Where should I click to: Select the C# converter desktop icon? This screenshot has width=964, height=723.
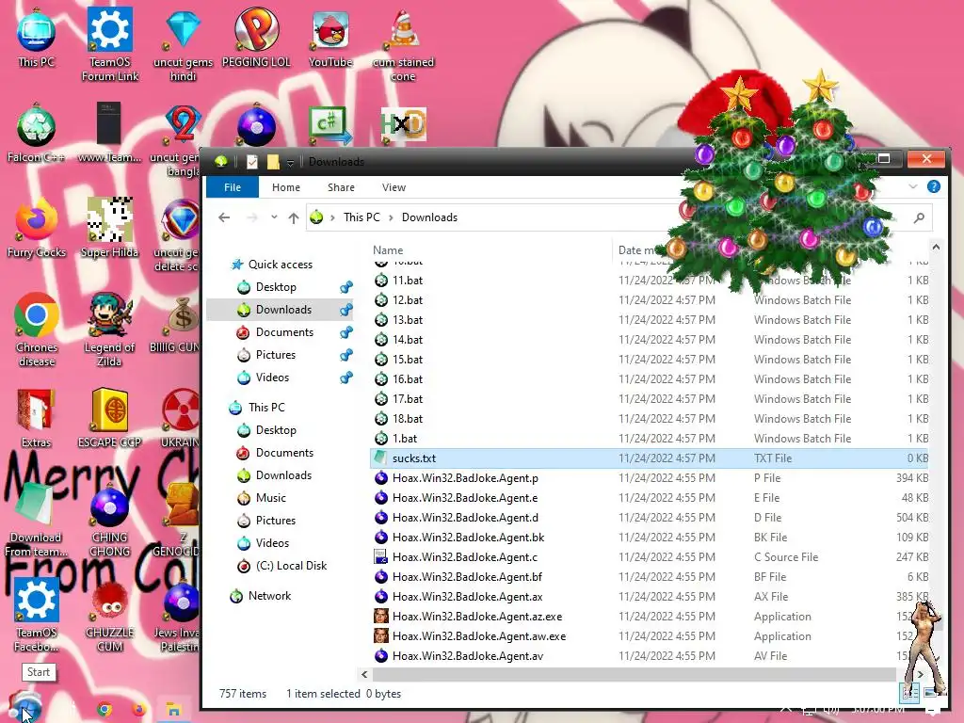pyautogui.click(x=330, y=125)
